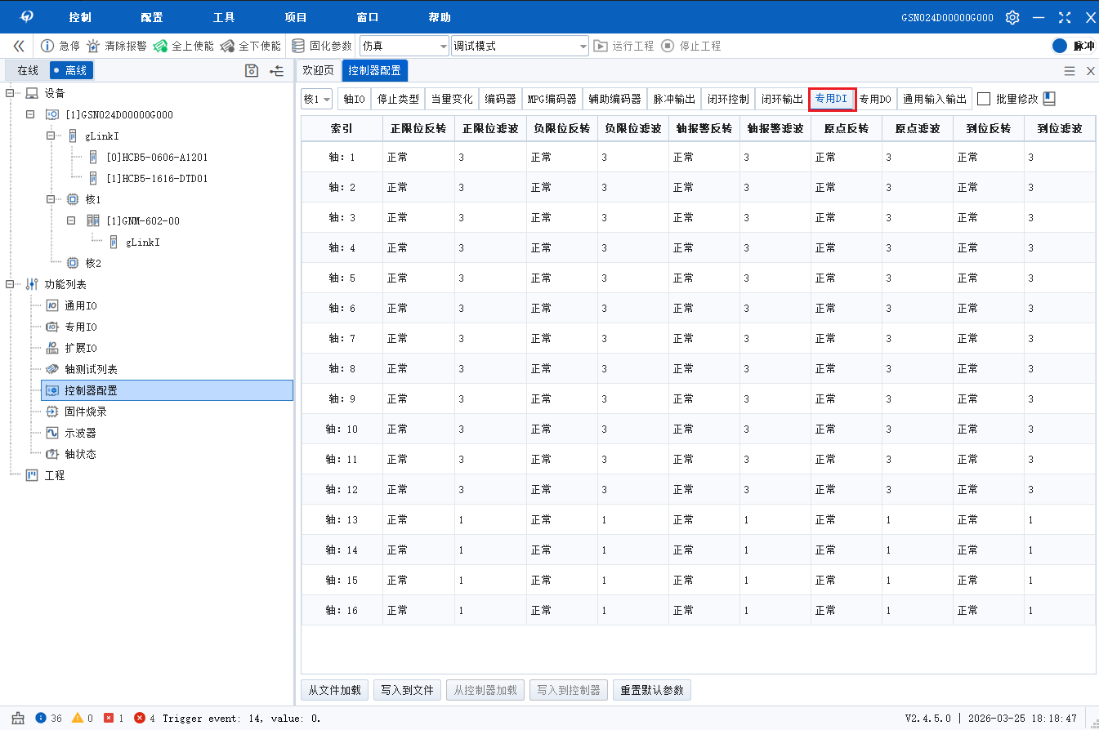1099x730 pixels.
Task: Open settings gear icon in title bar
Action: (x=1012, y=17)
